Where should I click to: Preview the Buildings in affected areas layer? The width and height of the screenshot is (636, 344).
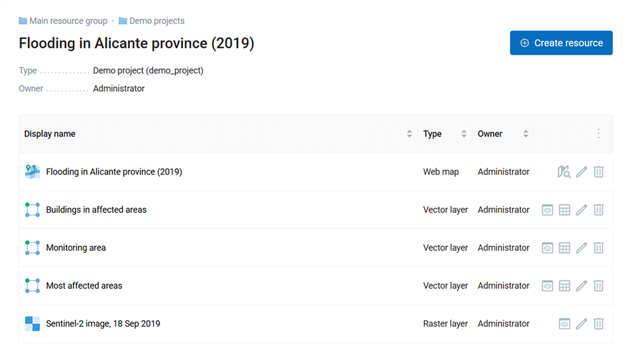point(547,210)
